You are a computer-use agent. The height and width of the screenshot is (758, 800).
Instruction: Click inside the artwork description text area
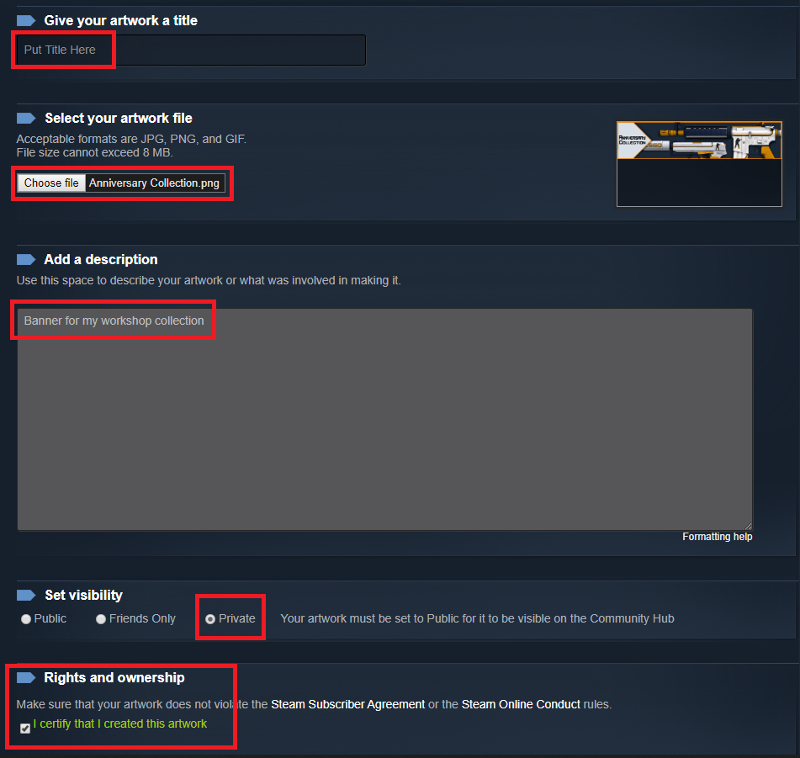pyautogui.click(x=384, y=419)
